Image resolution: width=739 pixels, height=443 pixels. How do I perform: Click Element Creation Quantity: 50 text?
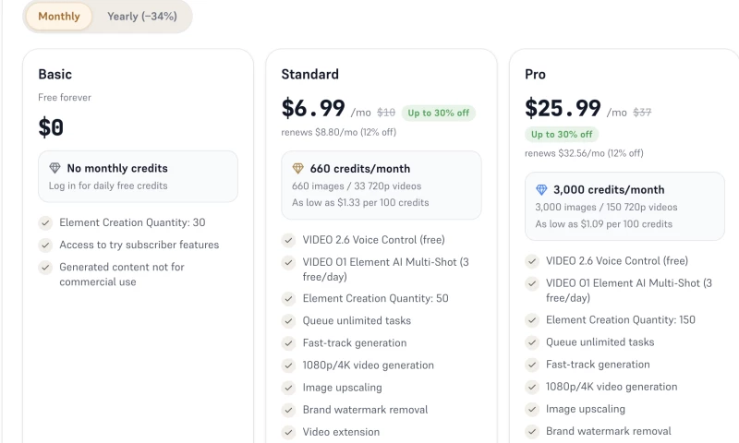376,298
